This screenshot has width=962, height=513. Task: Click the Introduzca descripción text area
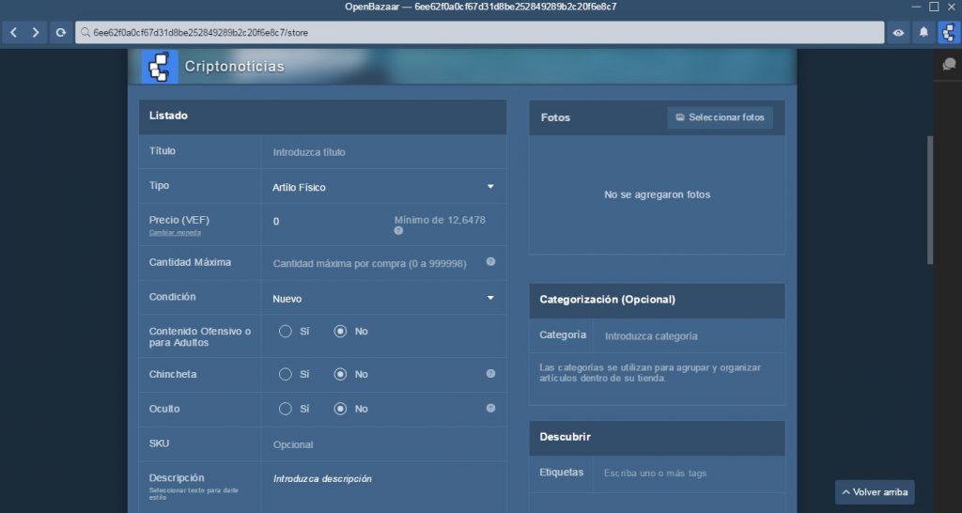click(384, 488)
